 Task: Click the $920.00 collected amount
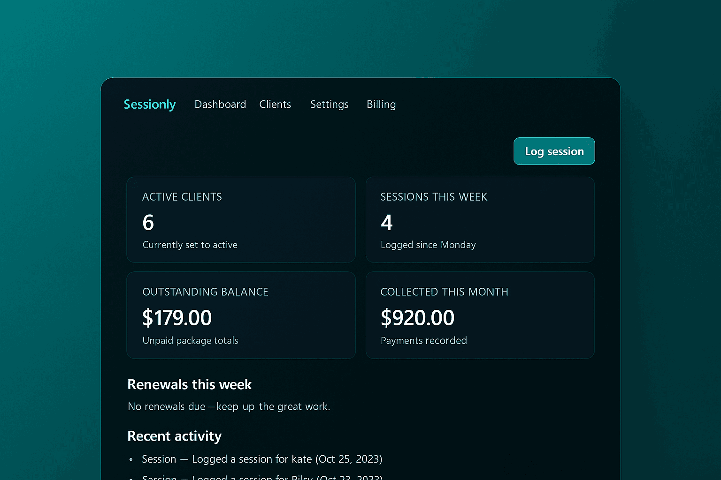point(417,318)
